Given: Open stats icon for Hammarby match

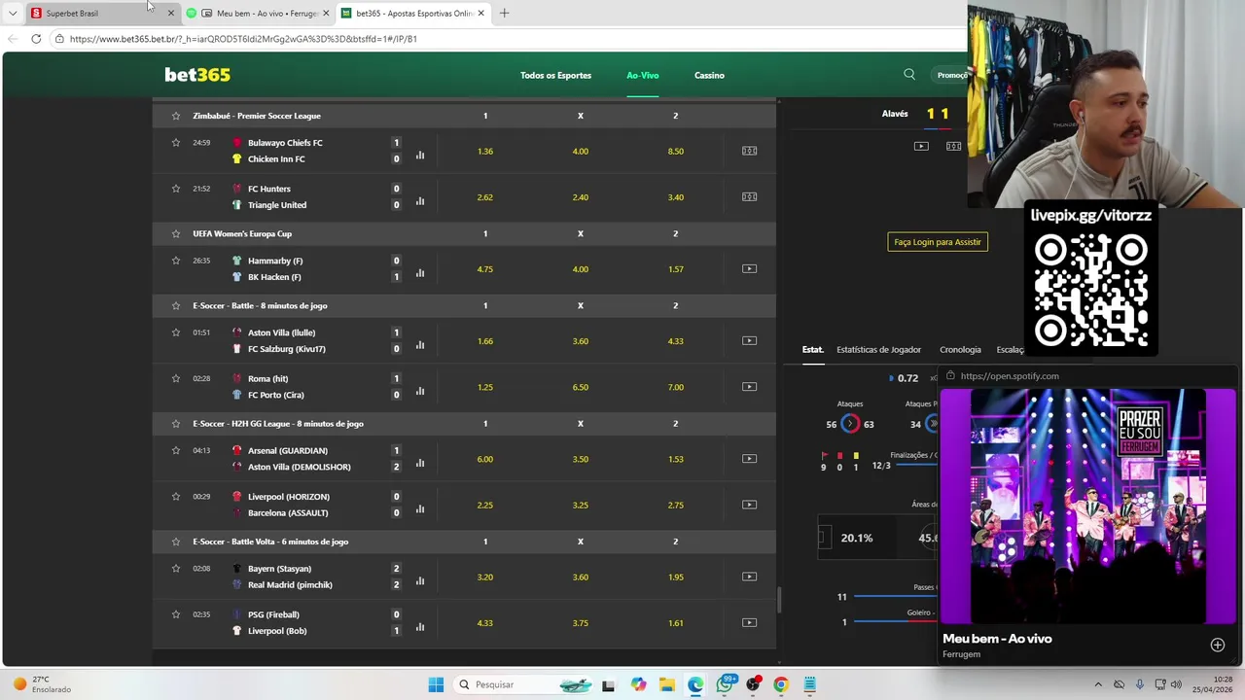Looking at the screenshot, I should click(x=420, y=273).
